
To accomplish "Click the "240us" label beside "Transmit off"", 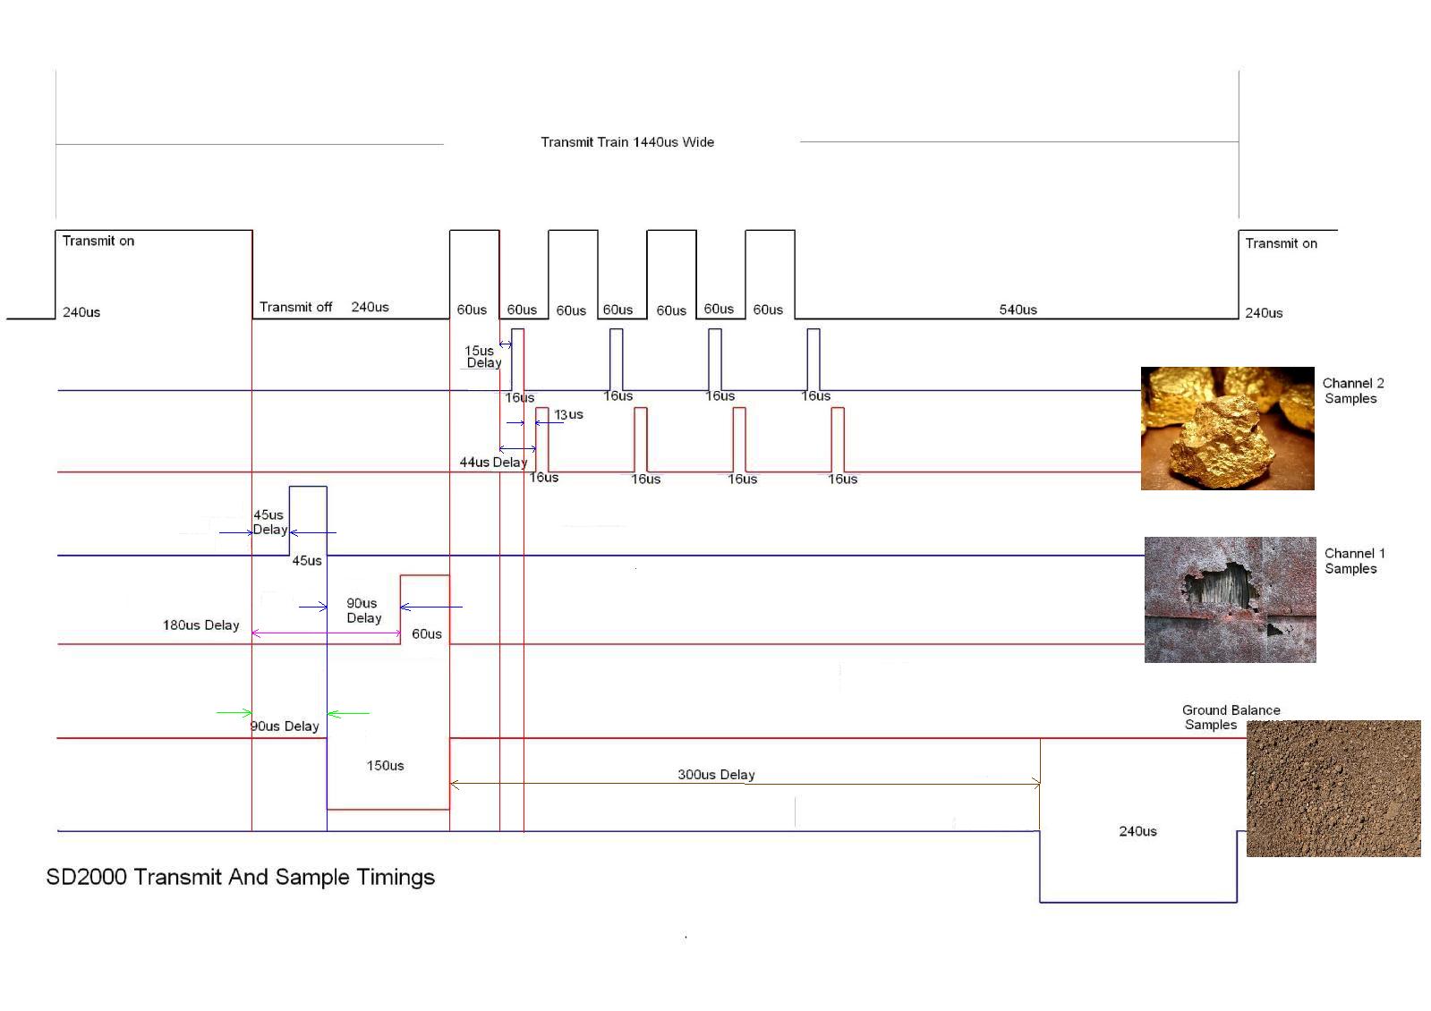I will point(370,307).
